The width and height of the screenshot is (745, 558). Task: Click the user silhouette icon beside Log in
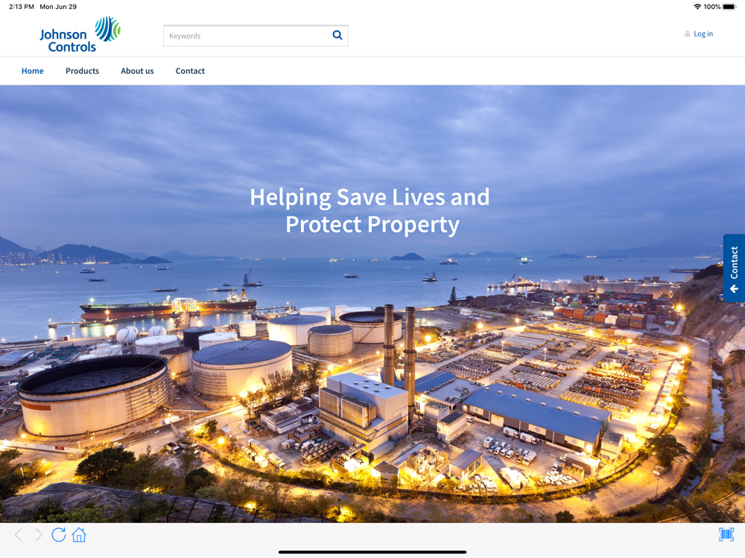pyautogui.click(x=687, y=34)
